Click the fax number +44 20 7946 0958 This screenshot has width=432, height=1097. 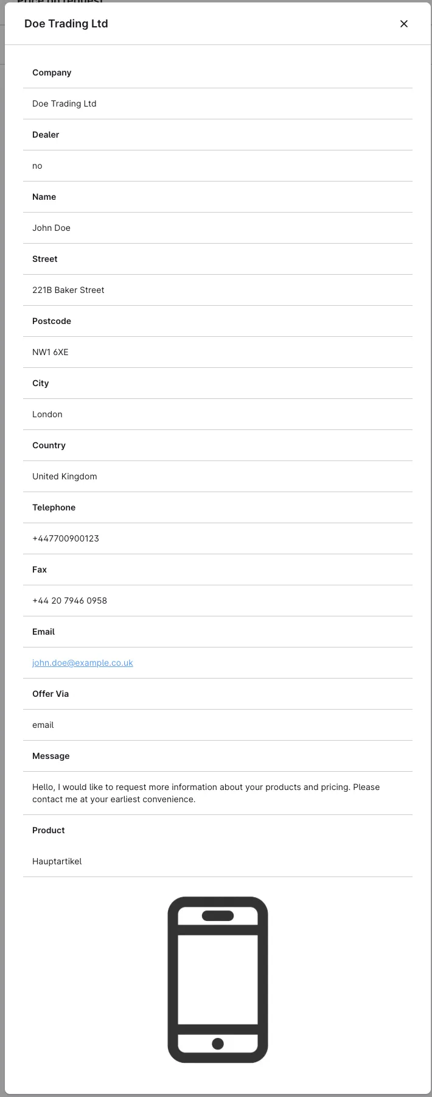pyautogui.click(x=69, y=601)
